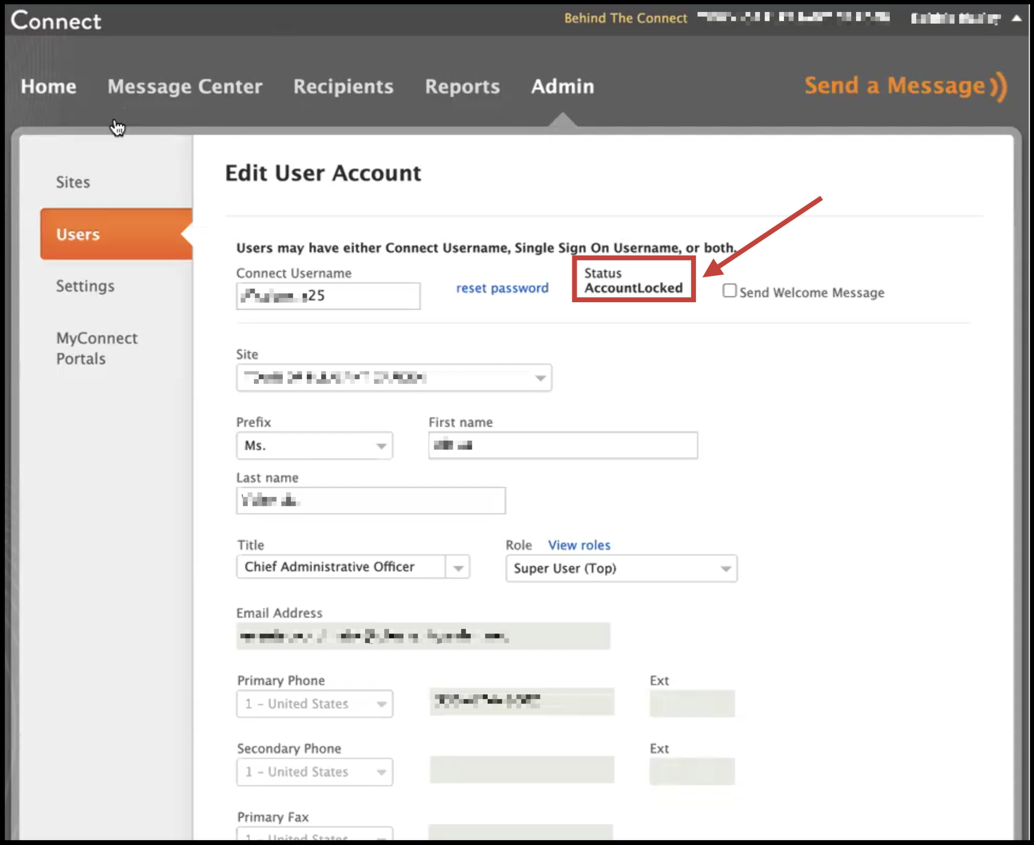Open the Role dropdown showing Super User
The width and height of the screenshot is (1034, 845).
click(725, 568)
